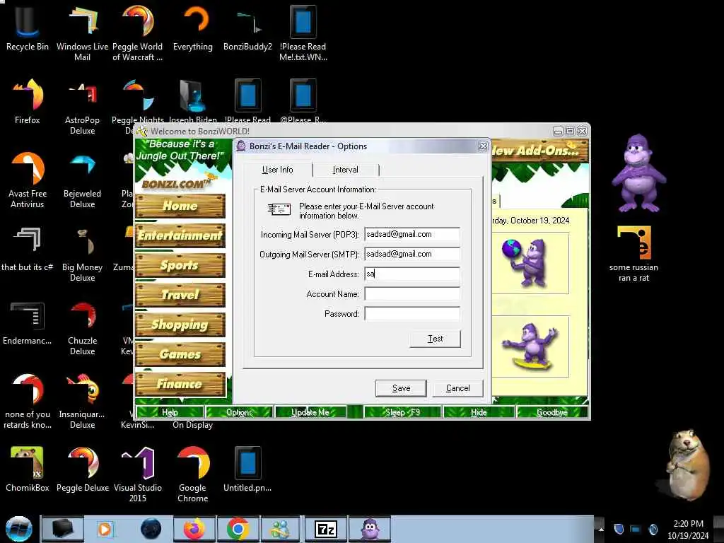Open Peggle Deluxe desktop icon

coord(82,469)
